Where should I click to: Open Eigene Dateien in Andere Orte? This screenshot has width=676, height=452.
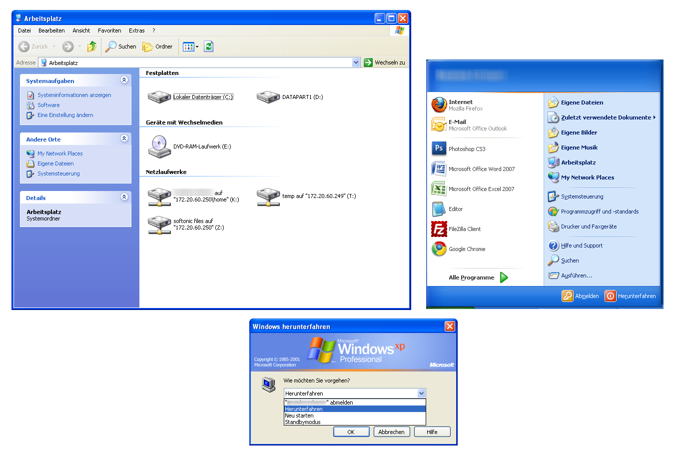point(55,163)
